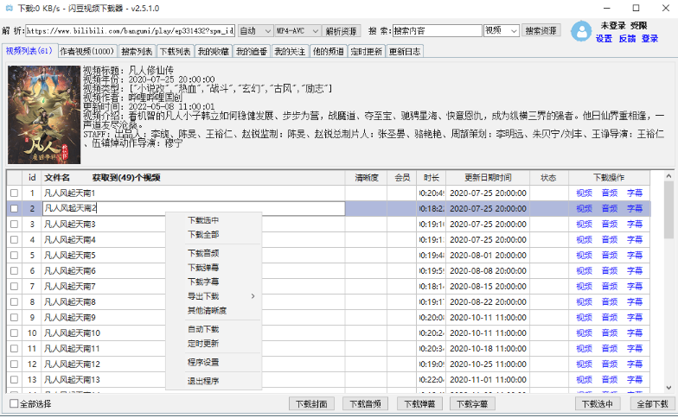Click bottom 下载弹幕 button

pyautogui.click(x=419, y=404)
